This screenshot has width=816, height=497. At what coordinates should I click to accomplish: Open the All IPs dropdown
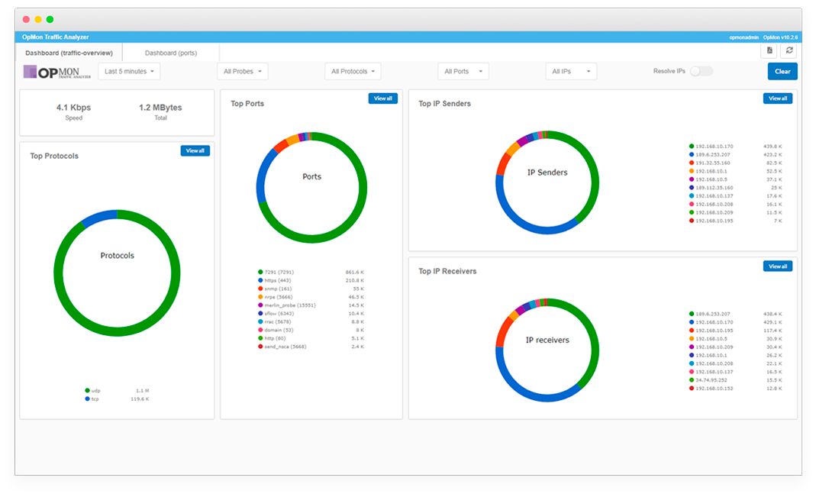571,72
